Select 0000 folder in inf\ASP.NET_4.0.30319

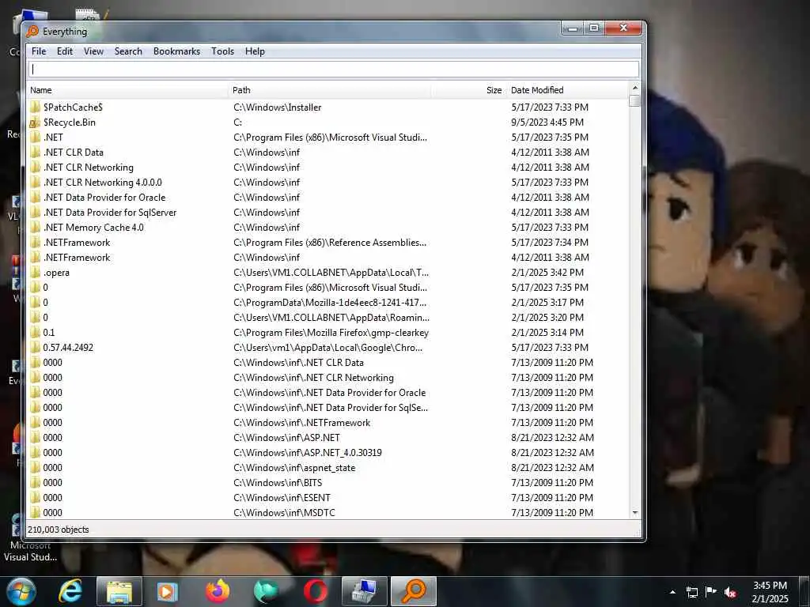328,453
